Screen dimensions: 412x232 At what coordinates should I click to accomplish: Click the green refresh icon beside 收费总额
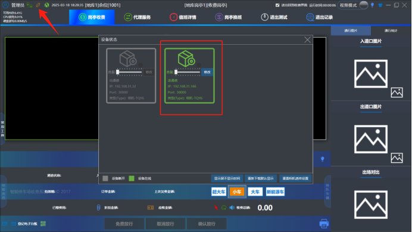[224, 208]
